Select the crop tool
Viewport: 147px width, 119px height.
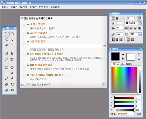[x=7, y=54]
